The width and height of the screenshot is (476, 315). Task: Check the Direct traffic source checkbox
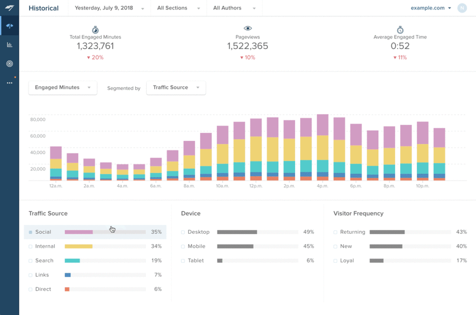(x=30, y=289)
